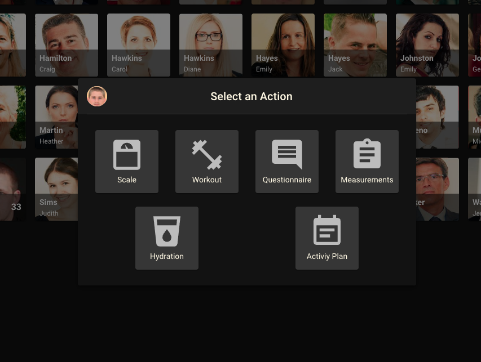
Task: Open the Activiy Plan calendar tile
Action: pyautogui.click(x=327, y=238)
